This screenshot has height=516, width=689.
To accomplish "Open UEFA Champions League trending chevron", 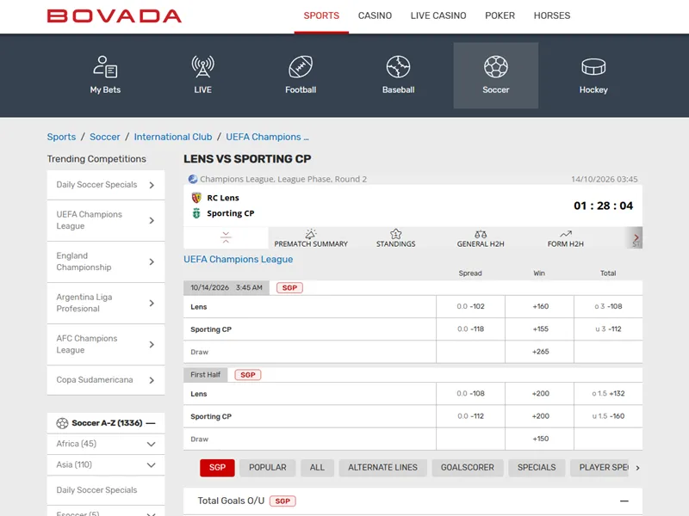I will tap(152, 220).
